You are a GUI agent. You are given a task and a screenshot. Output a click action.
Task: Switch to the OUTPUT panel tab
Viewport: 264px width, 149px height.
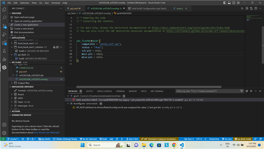90,91
